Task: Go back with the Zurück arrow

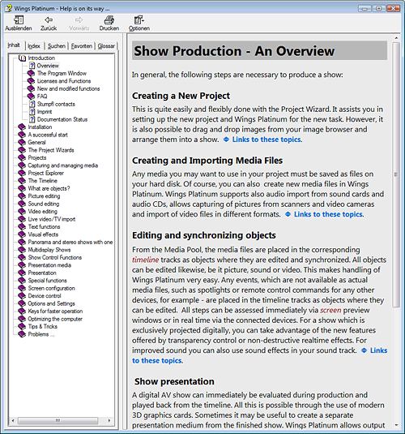Action: (x=49, y=20)
